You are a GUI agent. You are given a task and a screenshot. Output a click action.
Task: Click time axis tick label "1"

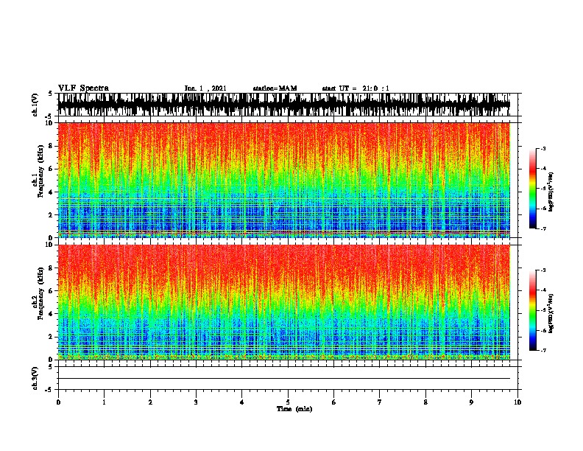point(105,402)
